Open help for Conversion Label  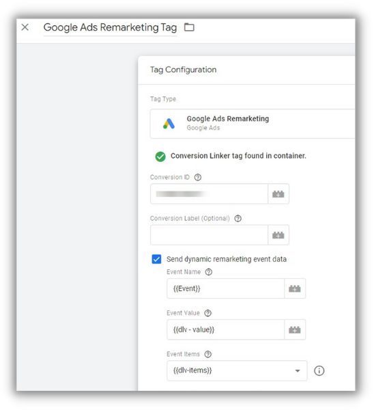click(x=238, y=219)
